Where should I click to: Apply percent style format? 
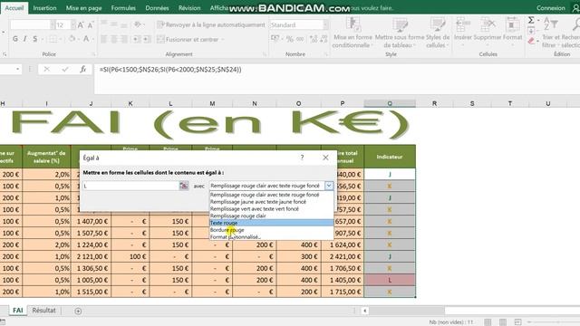pos(290,38)
